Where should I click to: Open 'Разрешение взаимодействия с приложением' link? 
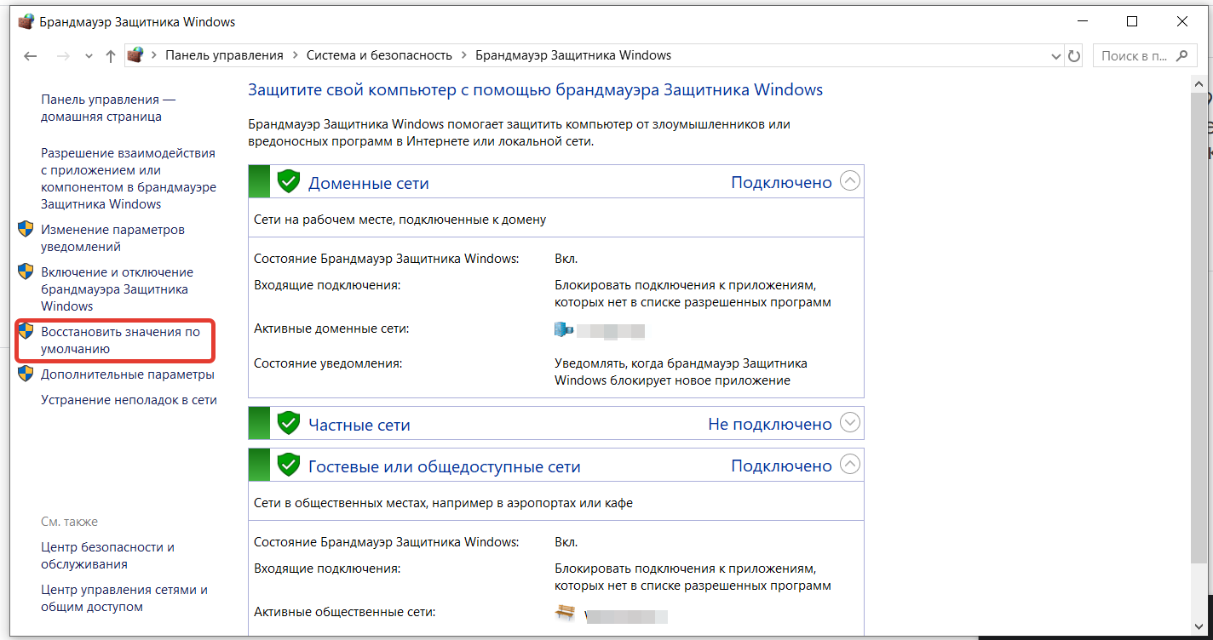click(x=129, y=179)
